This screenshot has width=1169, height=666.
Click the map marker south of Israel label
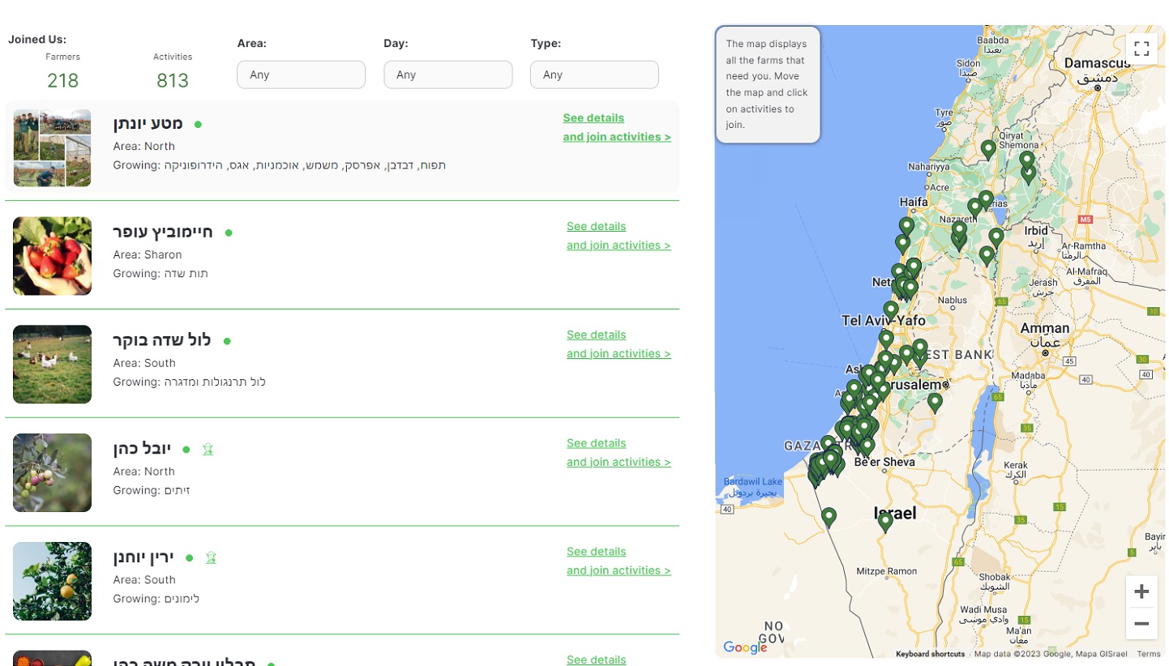pos(885,522)
